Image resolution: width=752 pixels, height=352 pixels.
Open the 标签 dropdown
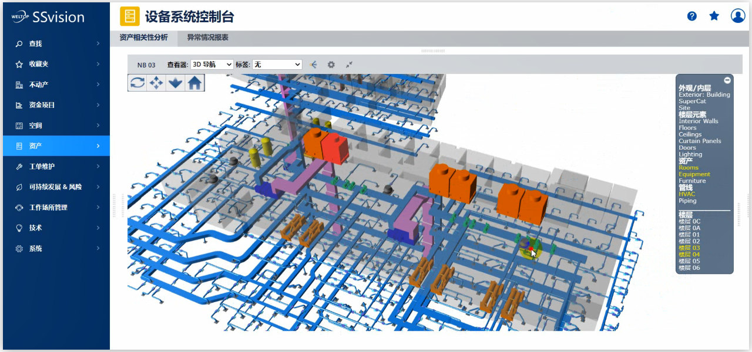277,65
